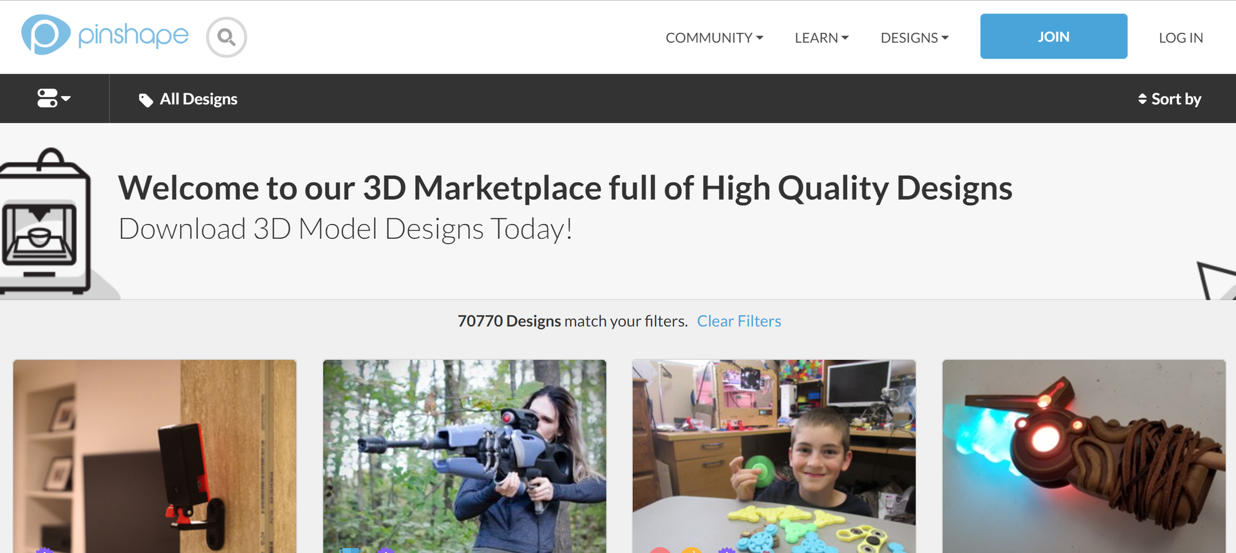The width and height of the screenshot is (1236, 553).
Task: Click the Pinshape logo
Action: 105,35
